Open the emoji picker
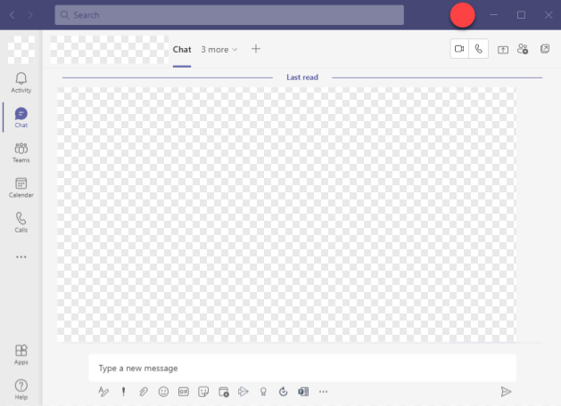Screen dimensions: 561x406 point(163,392)
